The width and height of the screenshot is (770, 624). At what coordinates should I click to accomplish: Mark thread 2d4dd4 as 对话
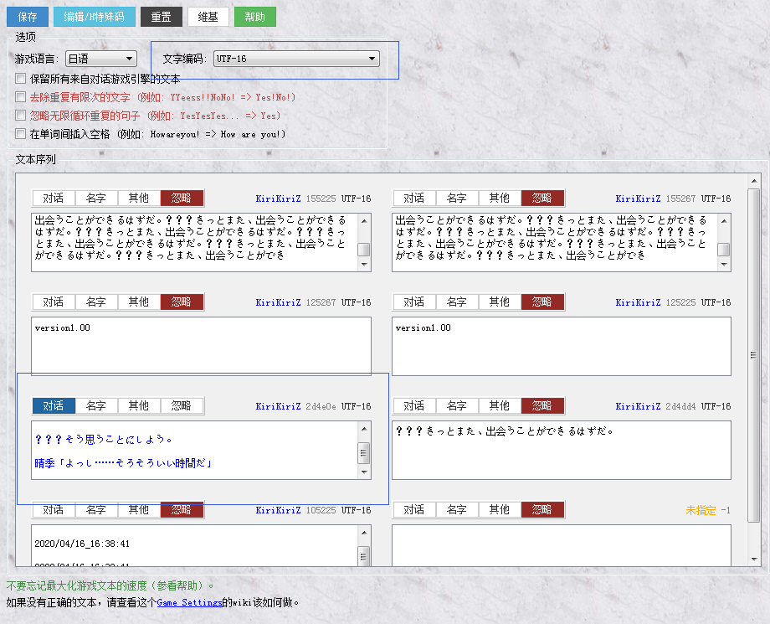pos(414,406)
